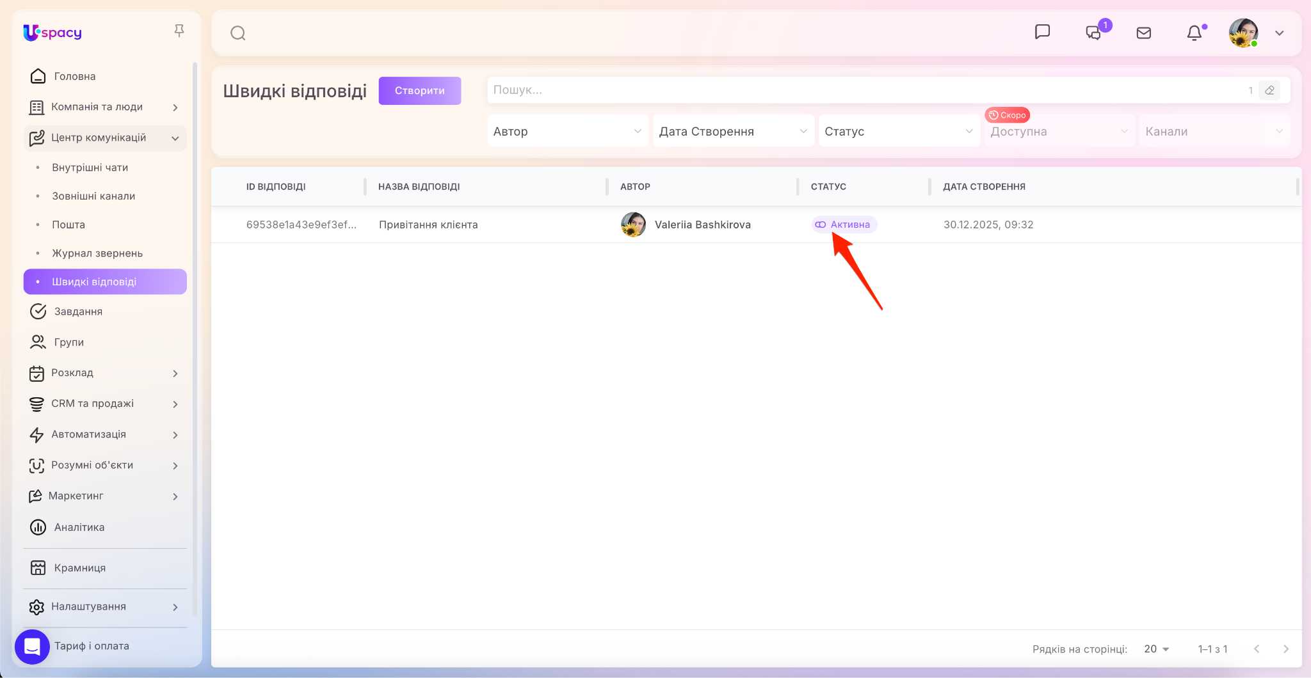The width and height of the screenshot is (1311, 678).
Task: Open the mail envelope icon in header
Action: (1144, 33)
